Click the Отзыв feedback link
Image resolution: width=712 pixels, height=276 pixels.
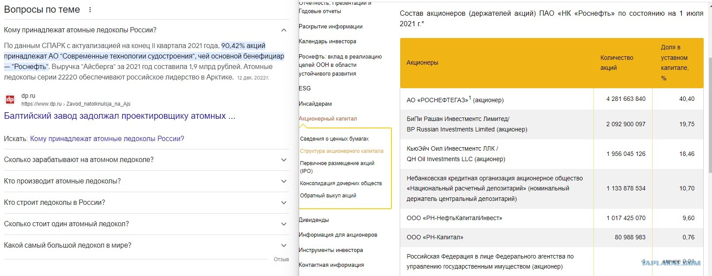pos(281,259)
